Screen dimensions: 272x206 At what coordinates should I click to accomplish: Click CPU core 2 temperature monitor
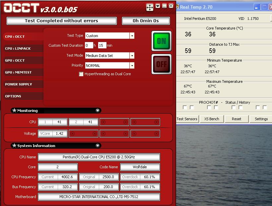point(84,122)
